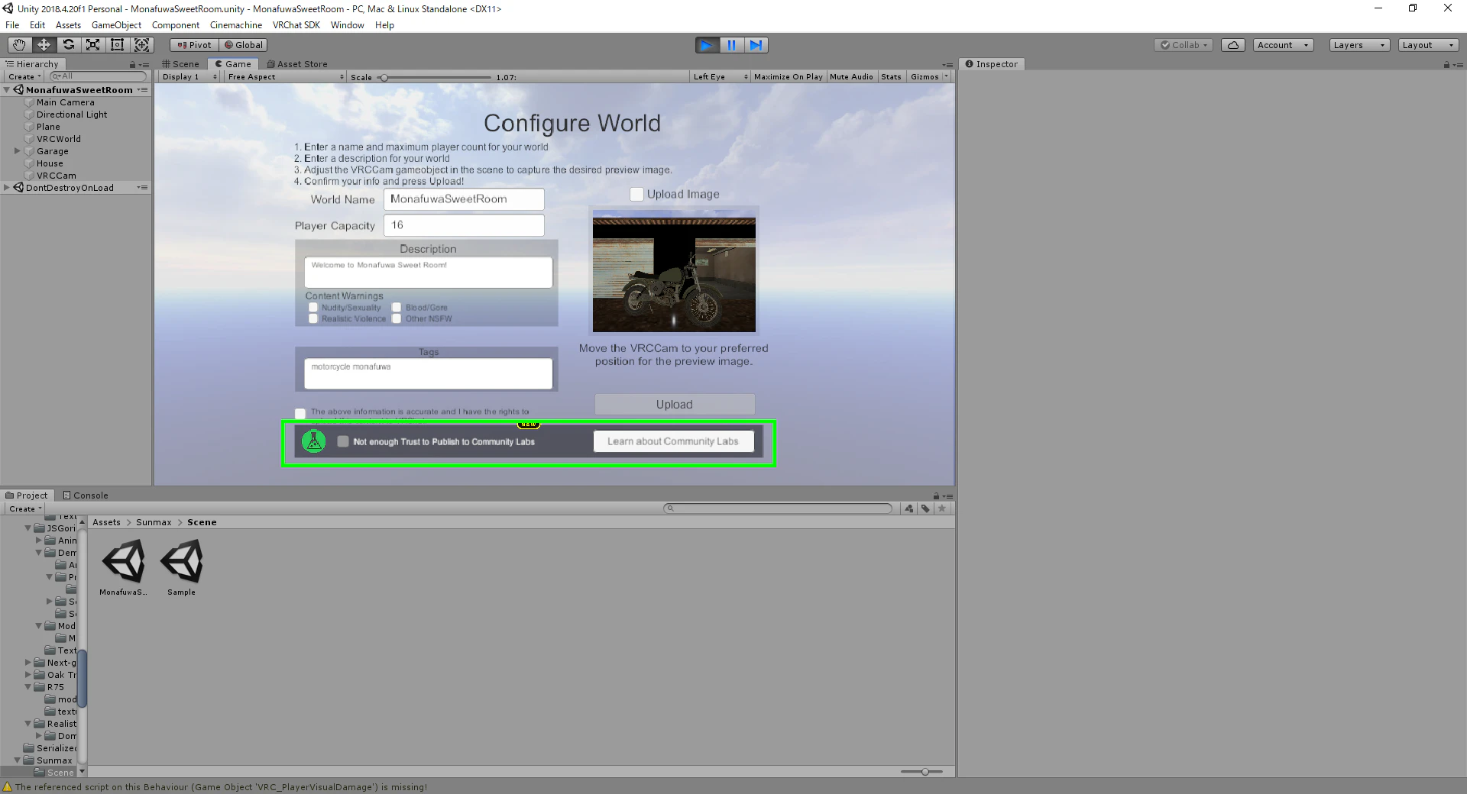Switch to the Scene tab

click(180, 64)
